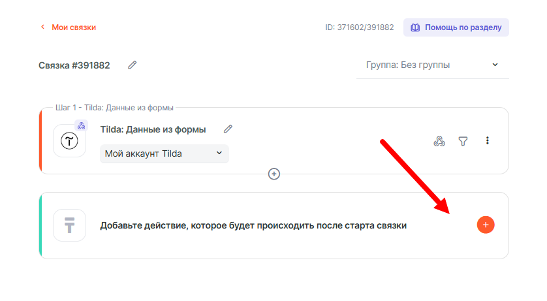This screenshot has height=301, width=547.
Task: Click the back chevron beside Мои связки
Action: pos(43,27)
